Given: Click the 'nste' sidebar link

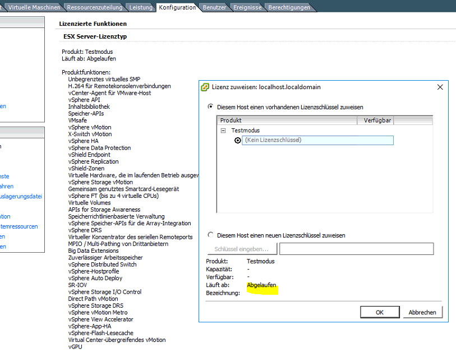Looking at the screenshot, I should [x=4, y=177].
